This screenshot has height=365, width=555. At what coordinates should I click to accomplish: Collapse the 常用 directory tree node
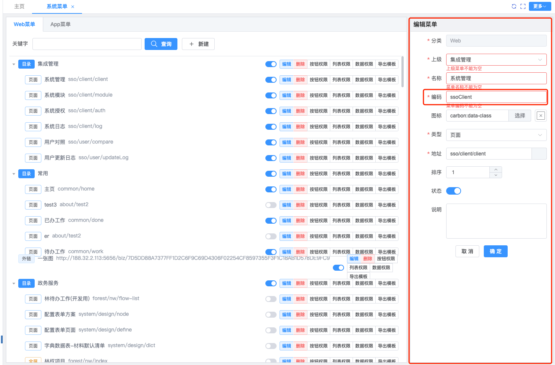(x=14, y=174)
